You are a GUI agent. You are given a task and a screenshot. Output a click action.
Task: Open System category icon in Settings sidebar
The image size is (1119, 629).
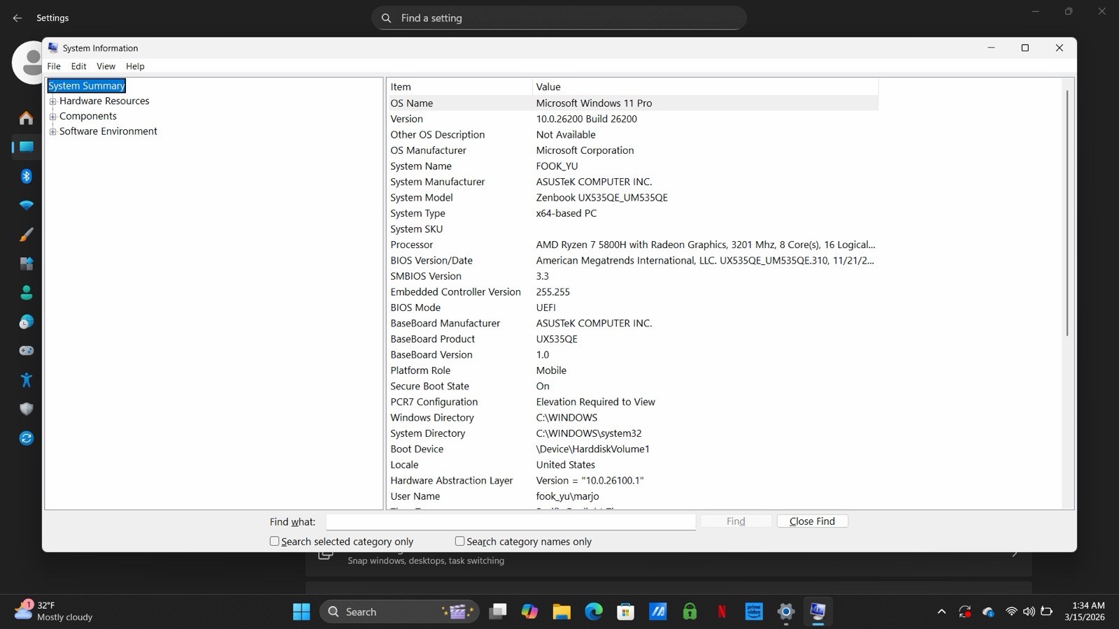26,147
